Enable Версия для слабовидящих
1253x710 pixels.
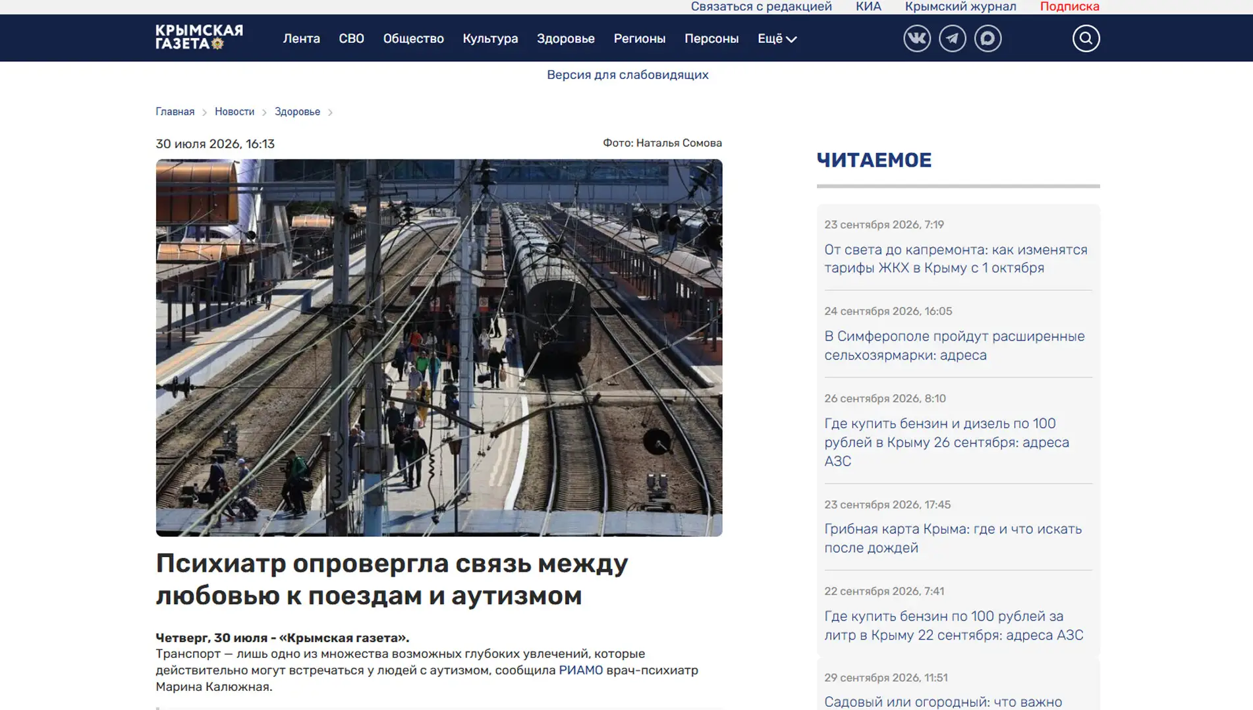point(627,75)
